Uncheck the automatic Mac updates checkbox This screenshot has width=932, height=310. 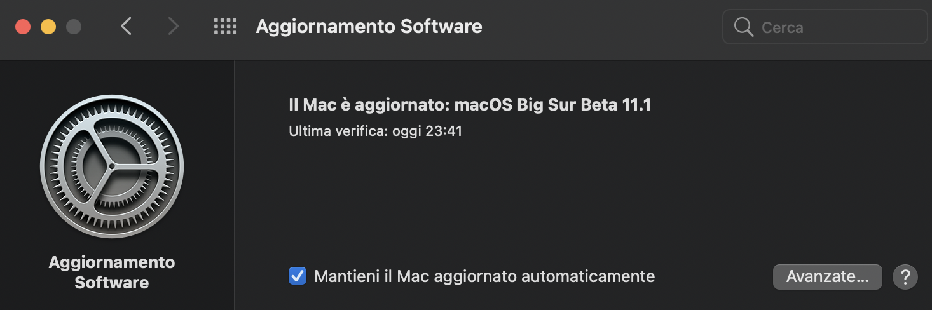click(x=298, y=276)
